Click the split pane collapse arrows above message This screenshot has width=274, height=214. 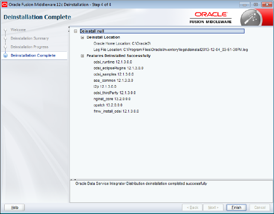tap(73, 180)
